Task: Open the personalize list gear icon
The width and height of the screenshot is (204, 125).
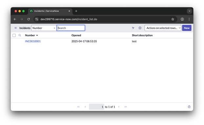Action: [140, 28]
